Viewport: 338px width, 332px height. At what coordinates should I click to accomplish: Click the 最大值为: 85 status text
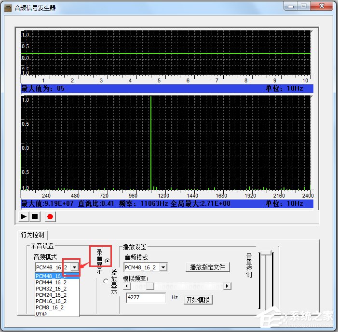pyautogui.click(x=43, y=88)
